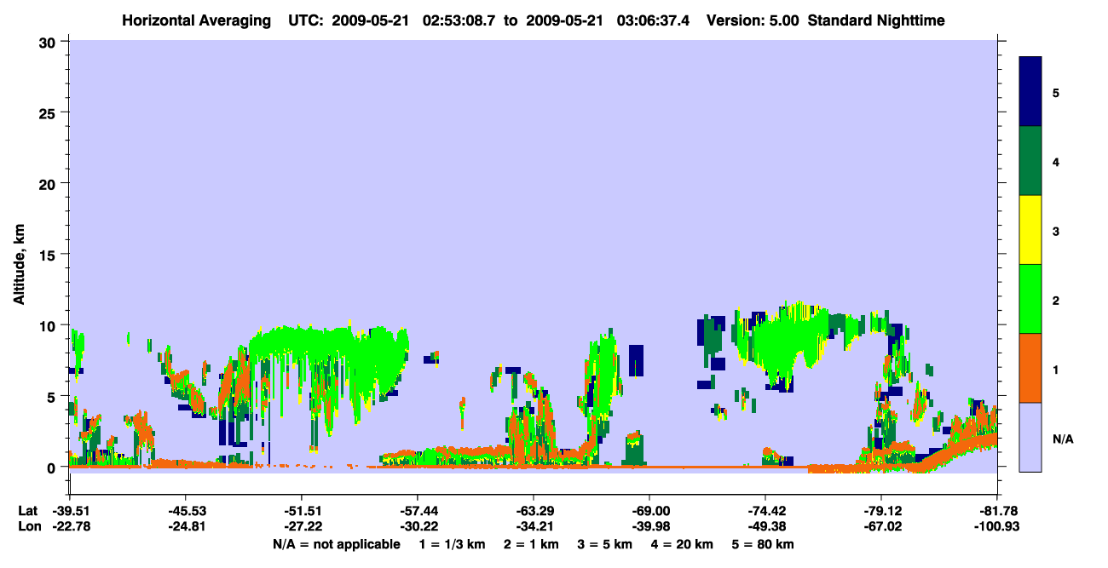
Task: Click latitude value -74.42
Action: tap(765, 511)
